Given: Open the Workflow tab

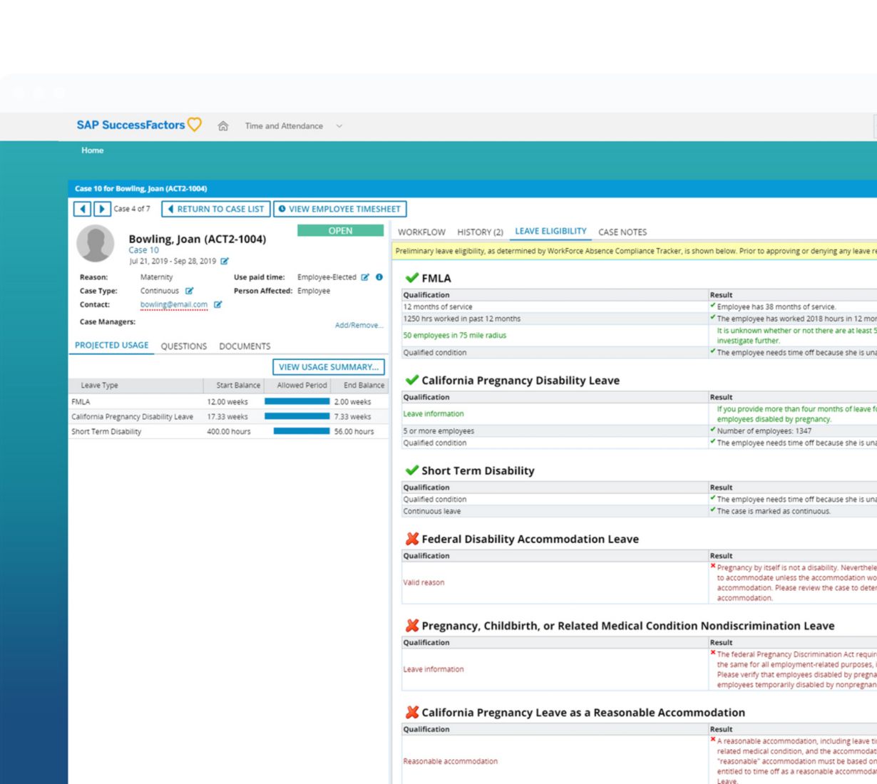Looking at the screenshot, I should click(x=421, y=232).
